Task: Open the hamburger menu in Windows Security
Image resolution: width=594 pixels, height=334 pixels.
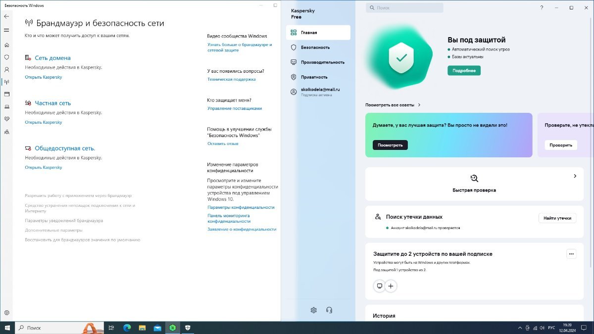Action: [x=6, y=30]
